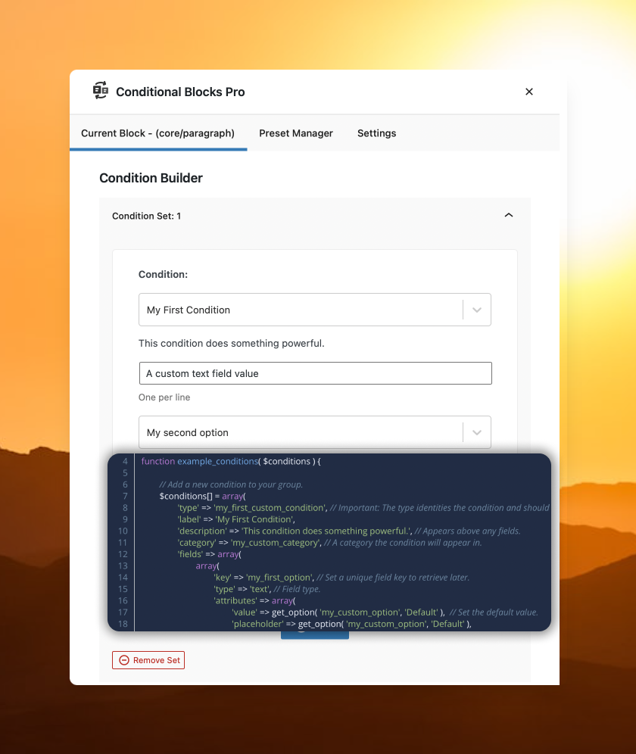
Task: Click line number 18 in the code gutter
Action: point(123,624)
